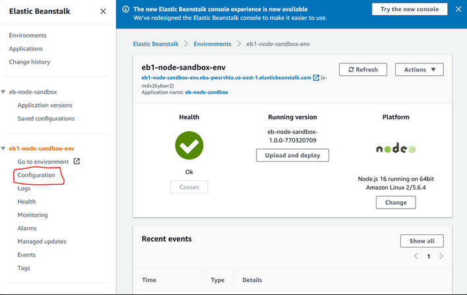Image resolution: width=467 pixels, height=295 pixels.
Task: Click the Node.js platform logo
Action: pos(396,149)
